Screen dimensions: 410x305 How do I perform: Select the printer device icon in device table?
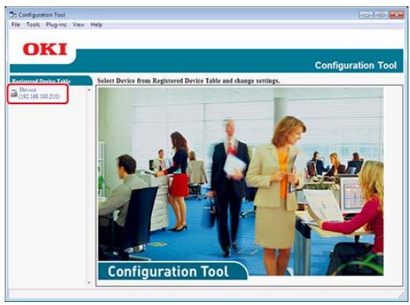14,93
